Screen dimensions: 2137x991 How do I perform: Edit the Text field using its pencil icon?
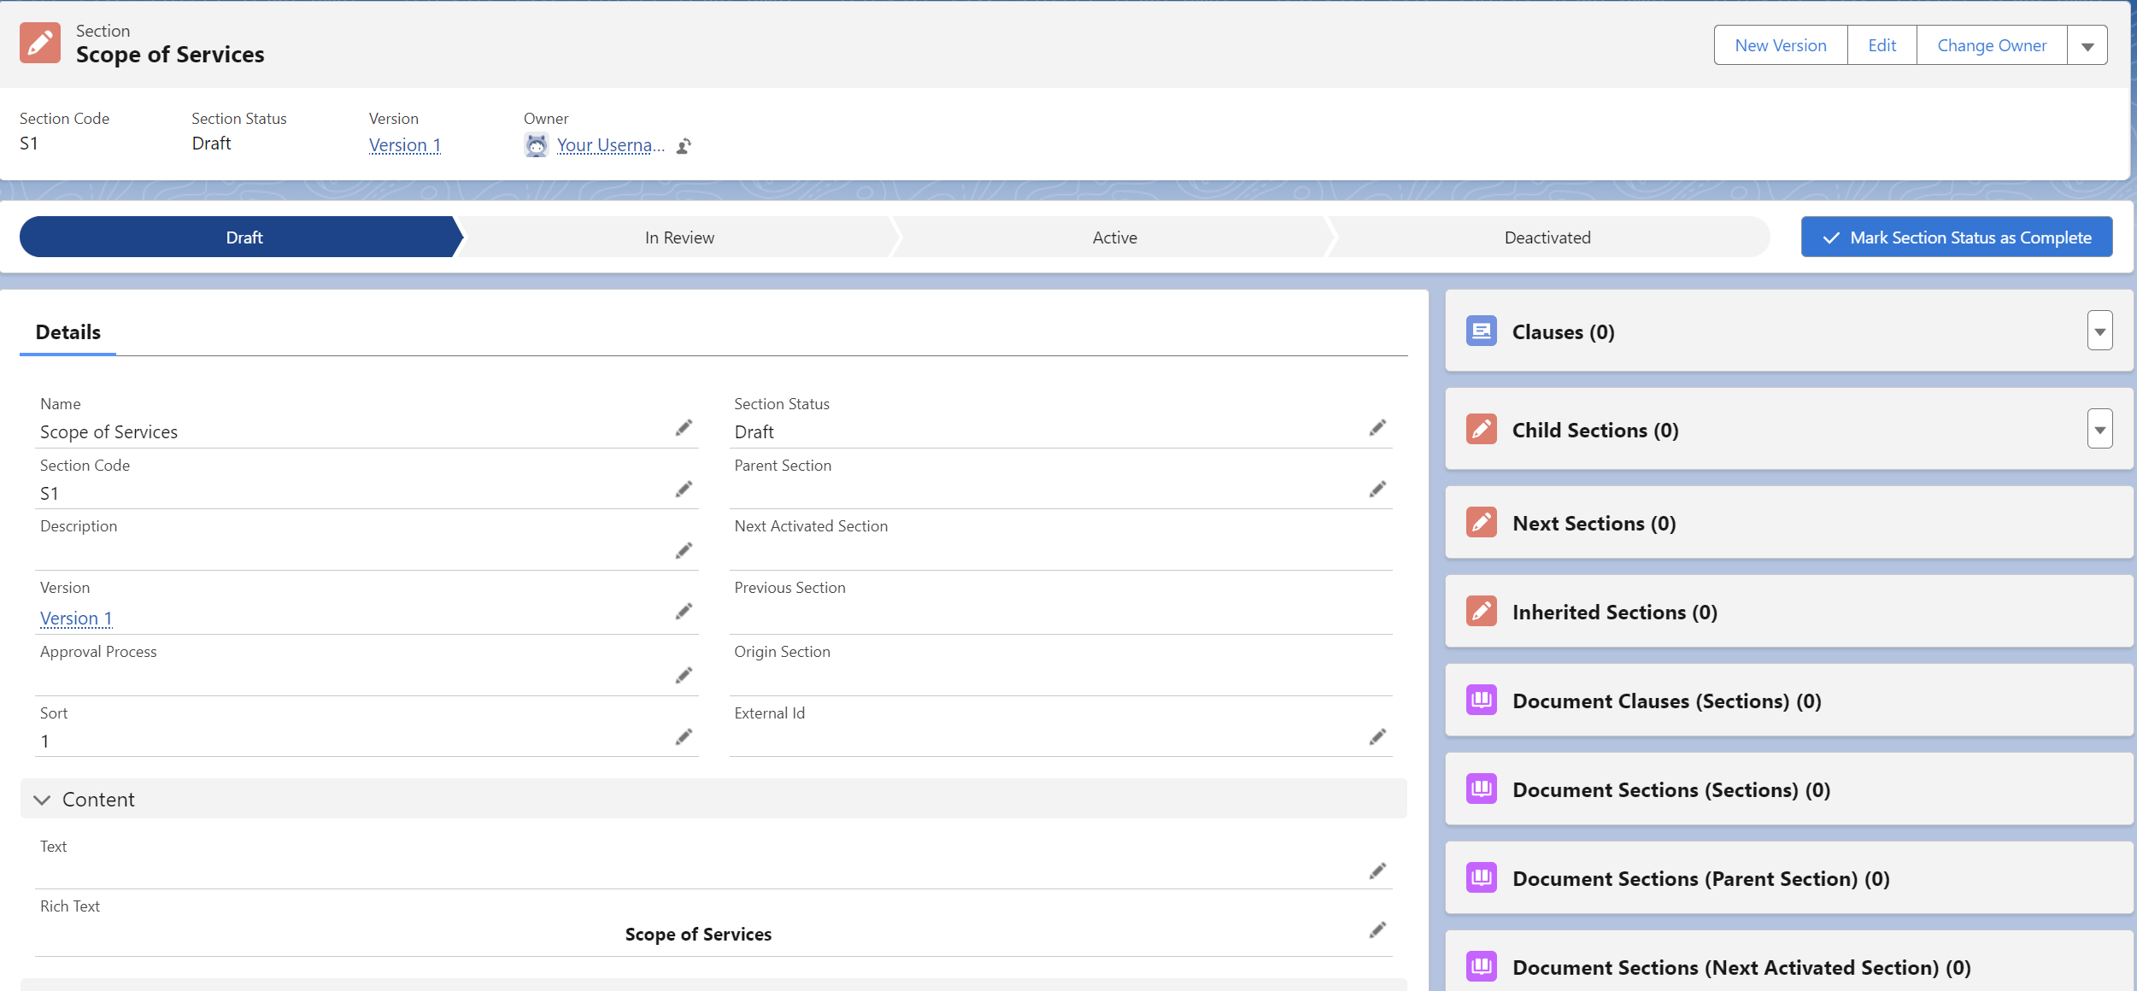(x=1377, y=871)
